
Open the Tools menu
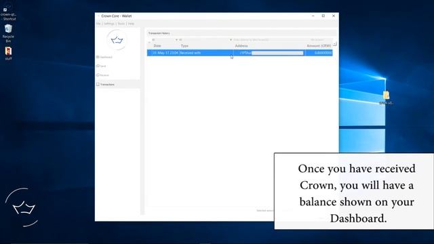pyautogui.click(x=121, y=24)
